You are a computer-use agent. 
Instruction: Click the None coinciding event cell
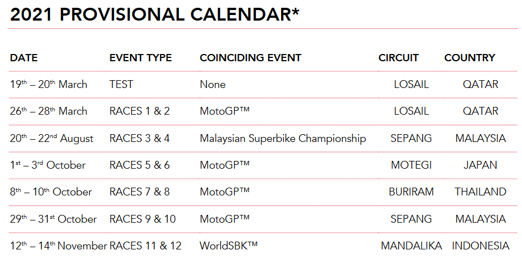(x=212, y=85)
